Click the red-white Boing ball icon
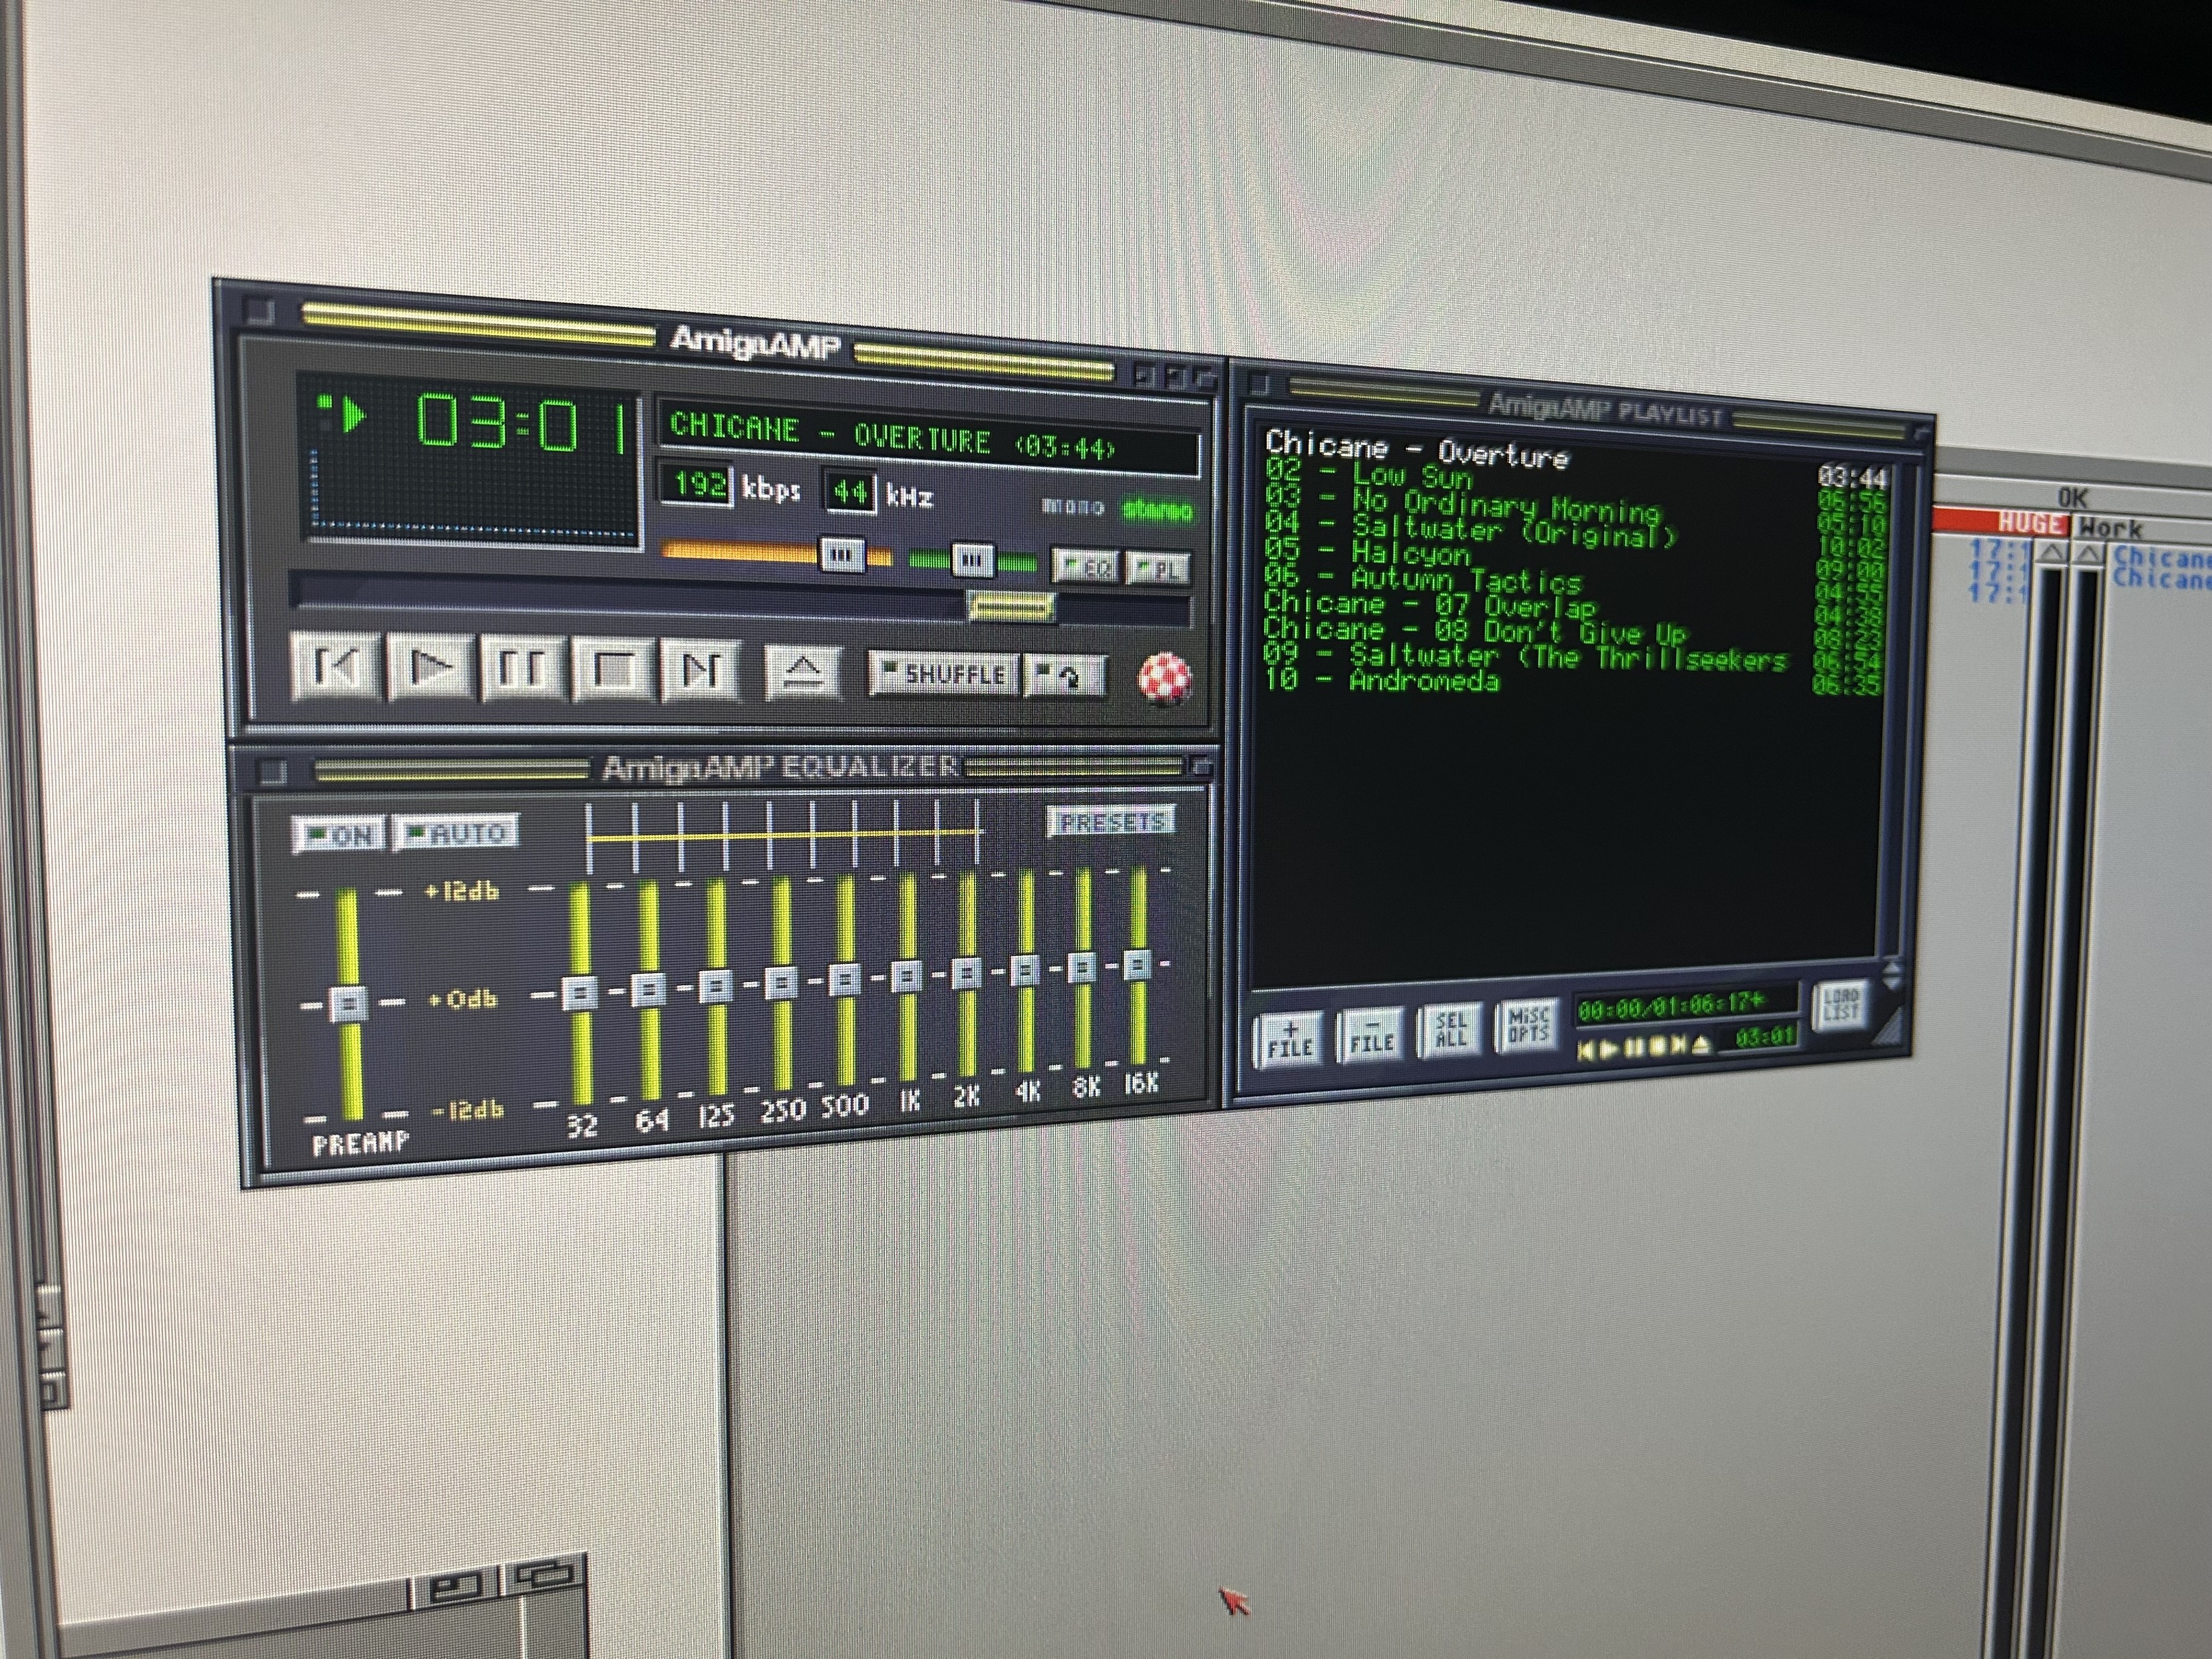2212x1659 pixels. [1164, 678]
